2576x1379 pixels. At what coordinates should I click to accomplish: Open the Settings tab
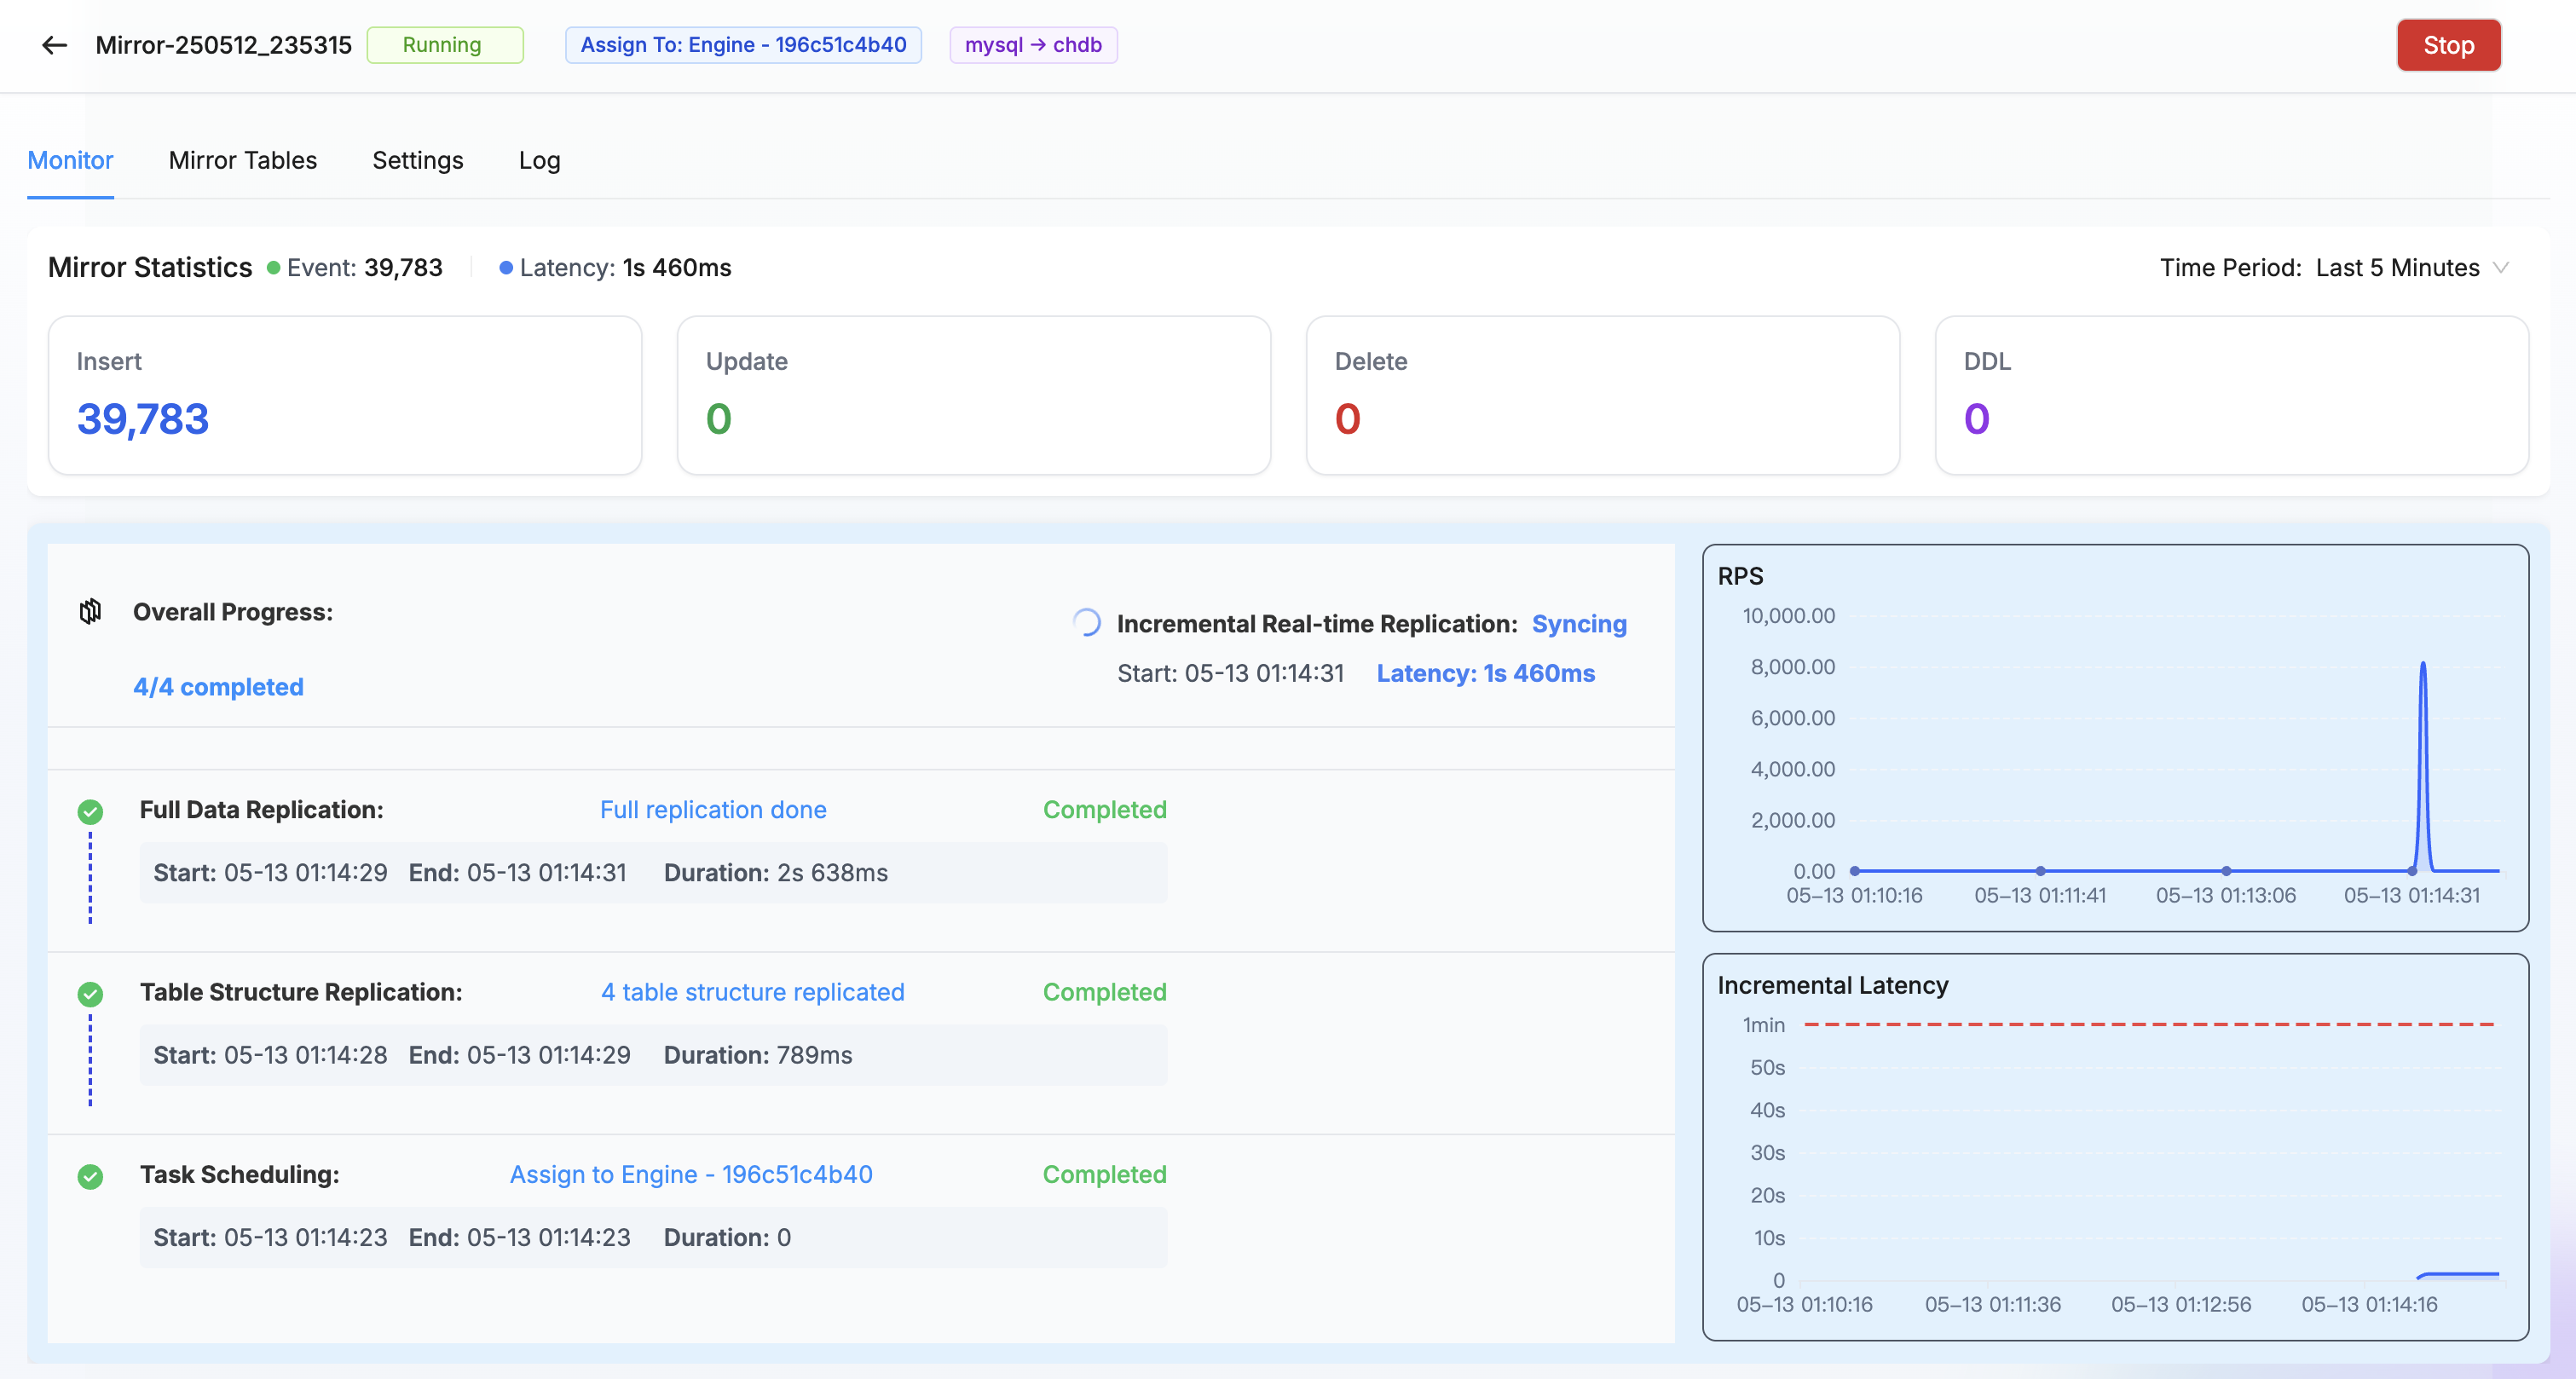pyautogui.click(x=418, y=160)
